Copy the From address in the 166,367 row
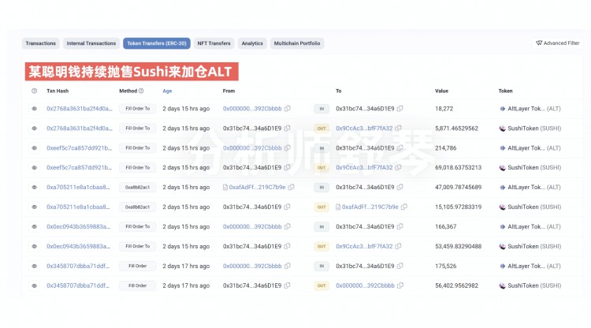Image resolution: width=591 pixels, height=328 pixels. [288, 226]
